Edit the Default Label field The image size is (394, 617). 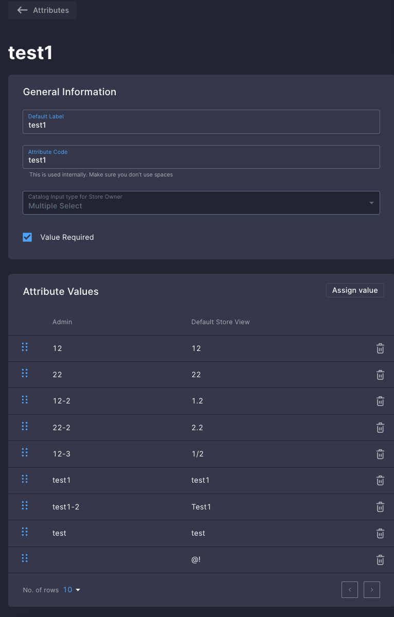(x=201, y=121)
